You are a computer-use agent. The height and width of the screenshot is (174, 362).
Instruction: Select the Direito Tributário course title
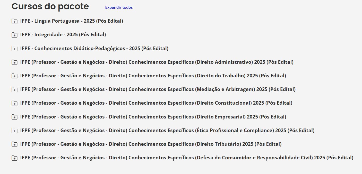[x=151, y=144]
